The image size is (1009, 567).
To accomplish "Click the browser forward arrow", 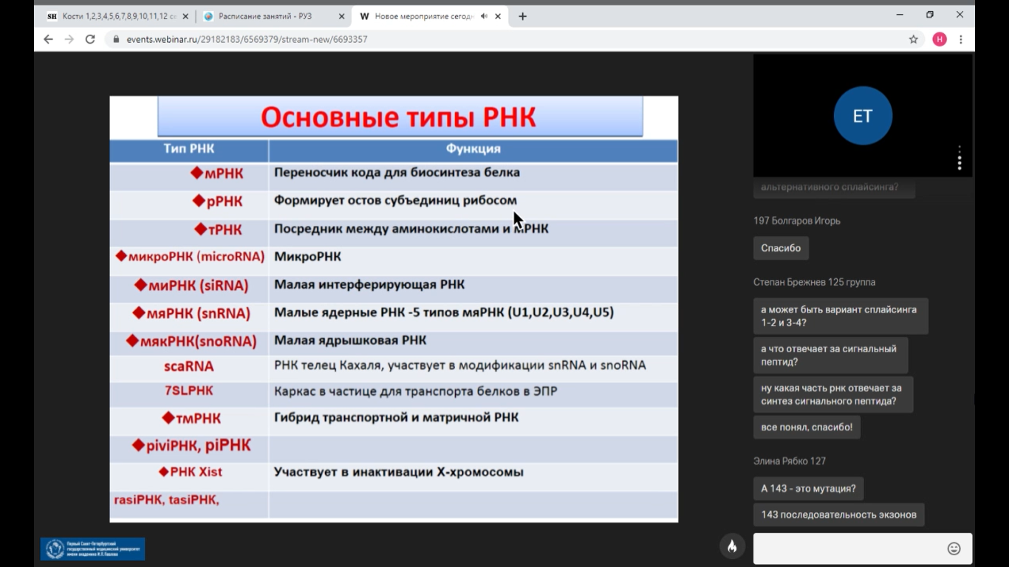I will pos(69,39).
